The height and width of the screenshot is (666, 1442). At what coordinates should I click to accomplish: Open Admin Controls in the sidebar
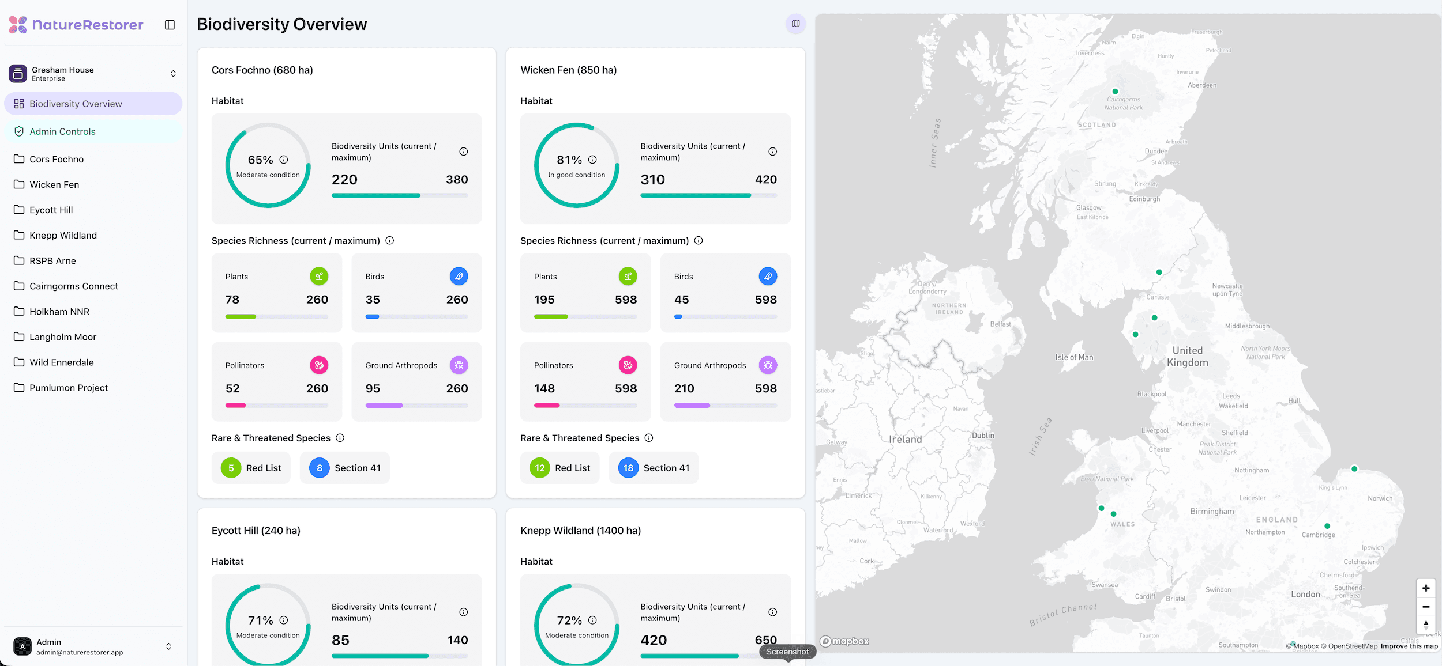[x=93, y=131]
